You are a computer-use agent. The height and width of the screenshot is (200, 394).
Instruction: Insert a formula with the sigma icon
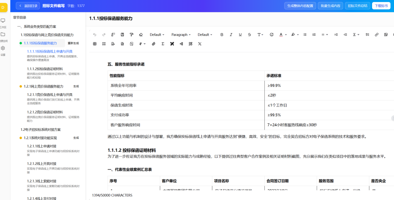(x=163, y=44)
